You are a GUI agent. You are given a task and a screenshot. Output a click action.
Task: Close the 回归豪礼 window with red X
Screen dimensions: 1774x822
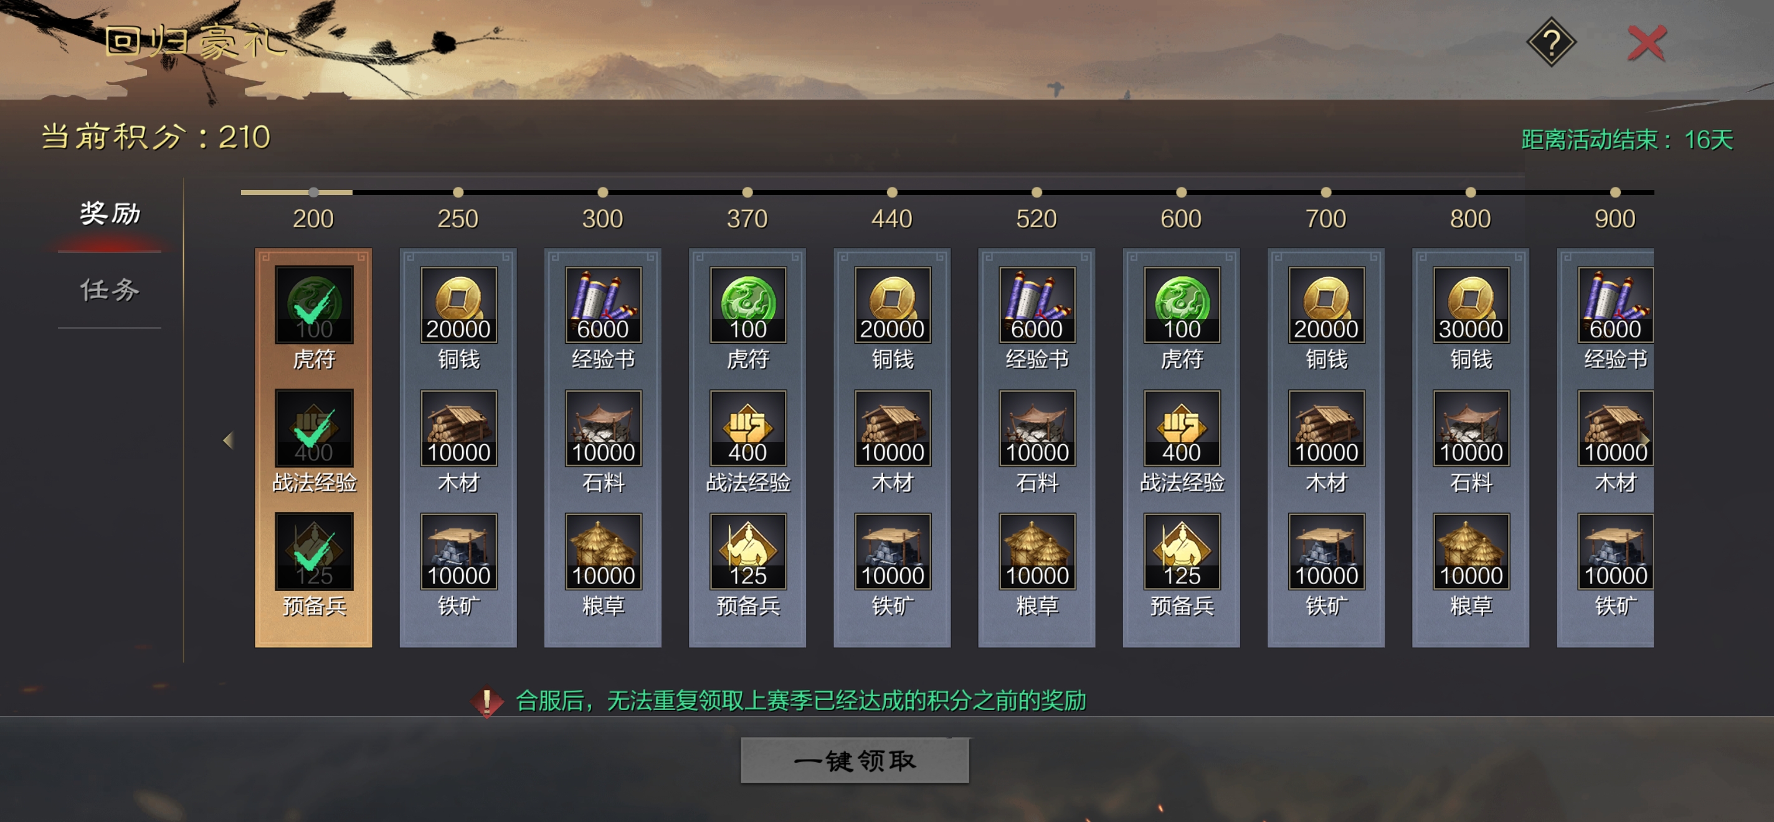pyautogui.click(x=1646, y=44)
